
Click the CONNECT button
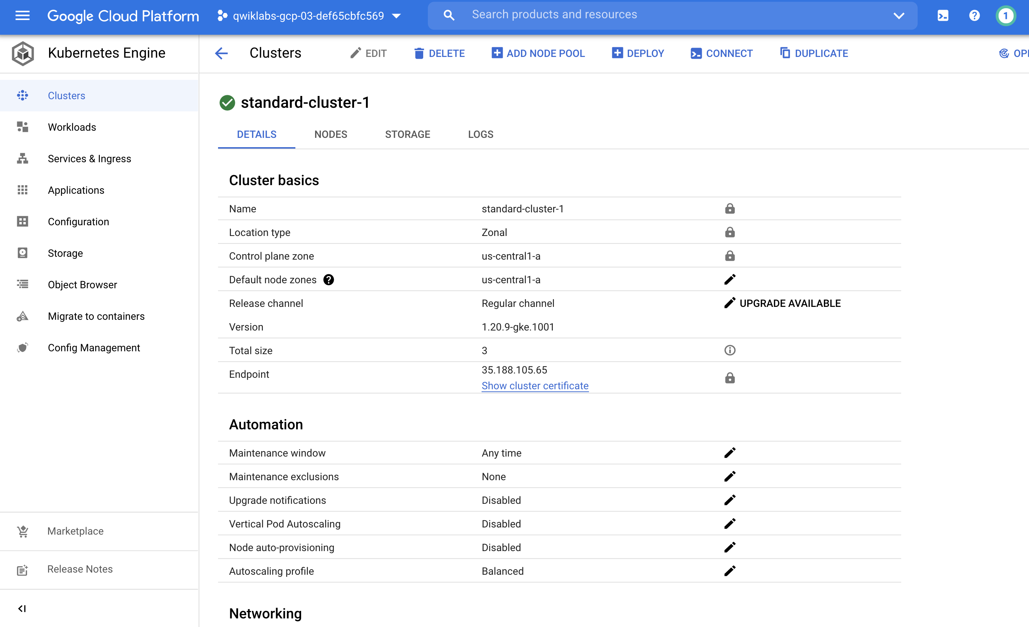pyautogui.click(x=721, y=53)
